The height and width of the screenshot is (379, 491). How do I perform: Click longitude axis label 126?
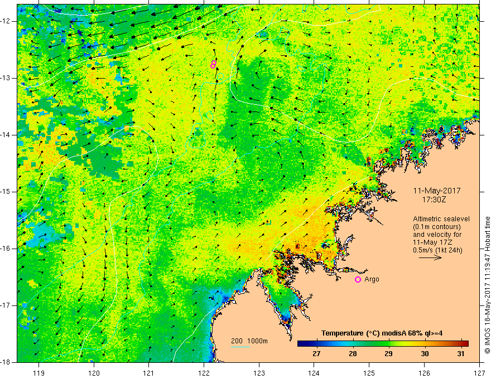pos(424,373)
